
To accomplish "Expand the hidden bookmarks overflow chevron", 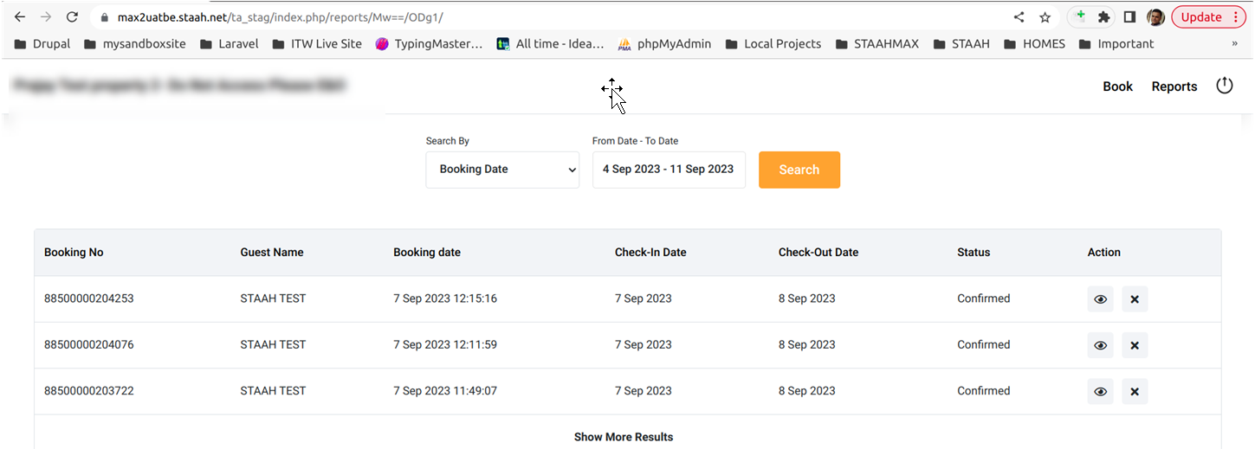I will coord(1234,43).
